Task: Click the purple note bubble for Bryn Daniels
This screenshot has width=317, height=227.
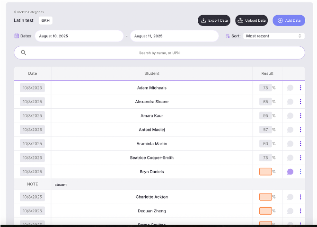Action: [290, 172]
